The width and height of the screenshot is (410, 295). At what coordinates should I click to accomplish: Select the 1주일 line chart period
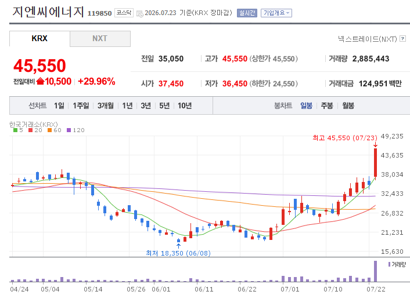point(81,105)
